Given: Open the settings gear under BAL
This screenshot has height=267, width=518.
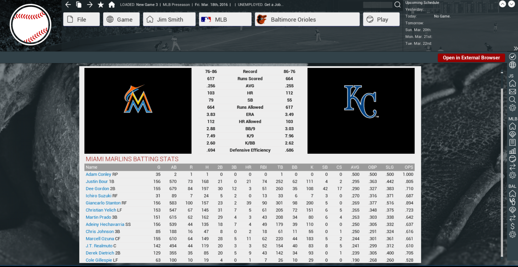Looking at the screenshot, I should 512,234.
